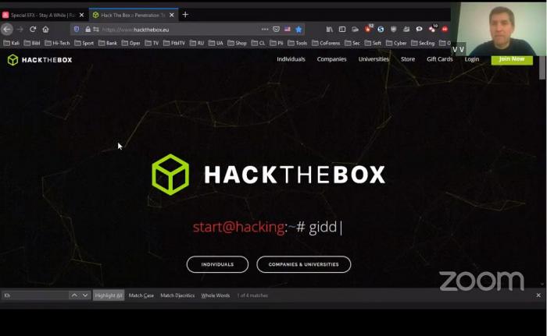Toggle Highlight All in find bar
Viewport: 547px width, 336px height.
click(109, 295)
